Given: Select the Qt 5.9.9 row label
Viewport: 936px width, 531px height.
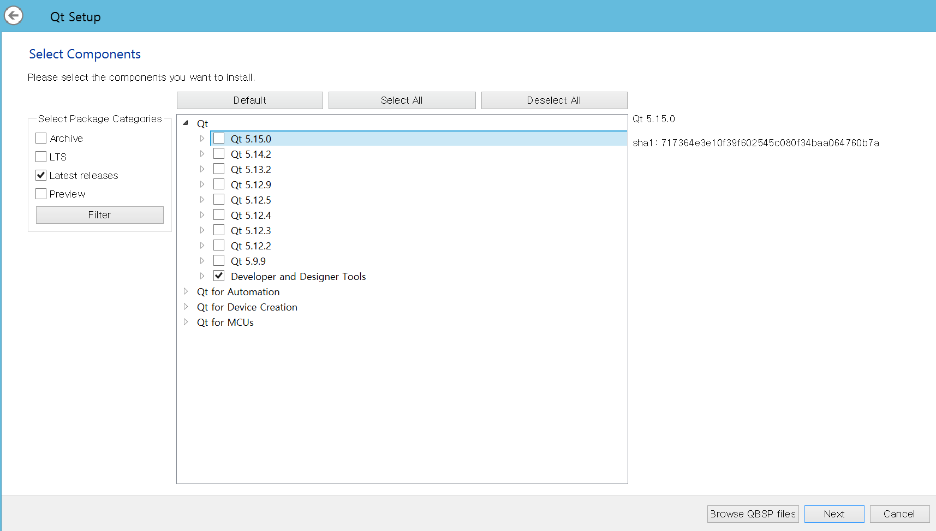Looking at the screenshot, I should click(248, 261).
